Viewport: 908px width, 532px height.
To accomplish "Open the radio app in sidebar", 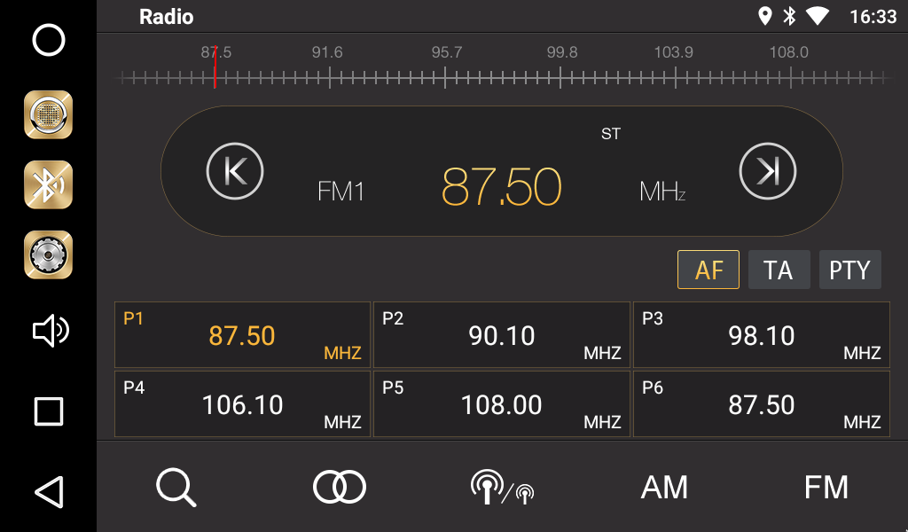I will point(48,114).
